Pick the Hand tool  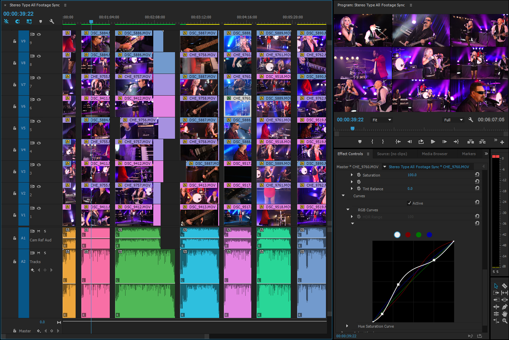(x=504, y=314)
